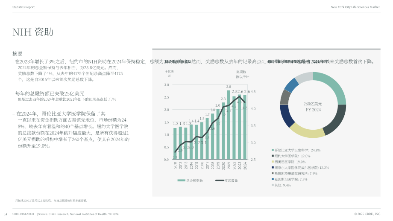The width and height of the screenshot is (393, 221).
Task: Click the legend text '西奥恩医学院: 19.0%'
Action: pyautogui.click(x=290, y=162)
